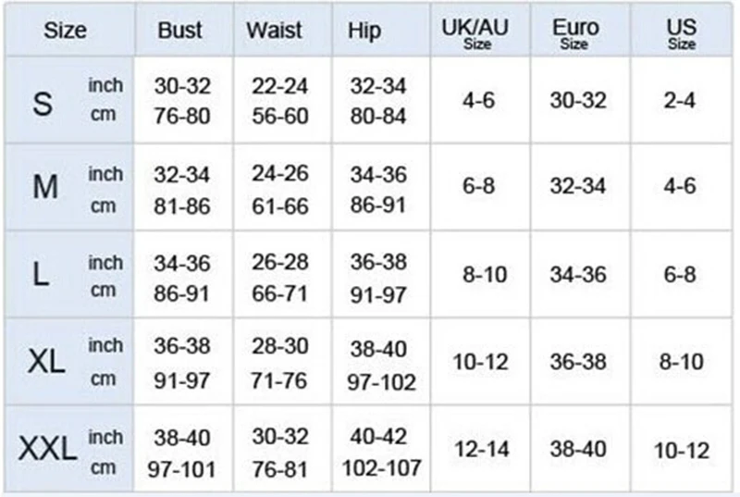Click the Size column header

[x=65, y=31]
